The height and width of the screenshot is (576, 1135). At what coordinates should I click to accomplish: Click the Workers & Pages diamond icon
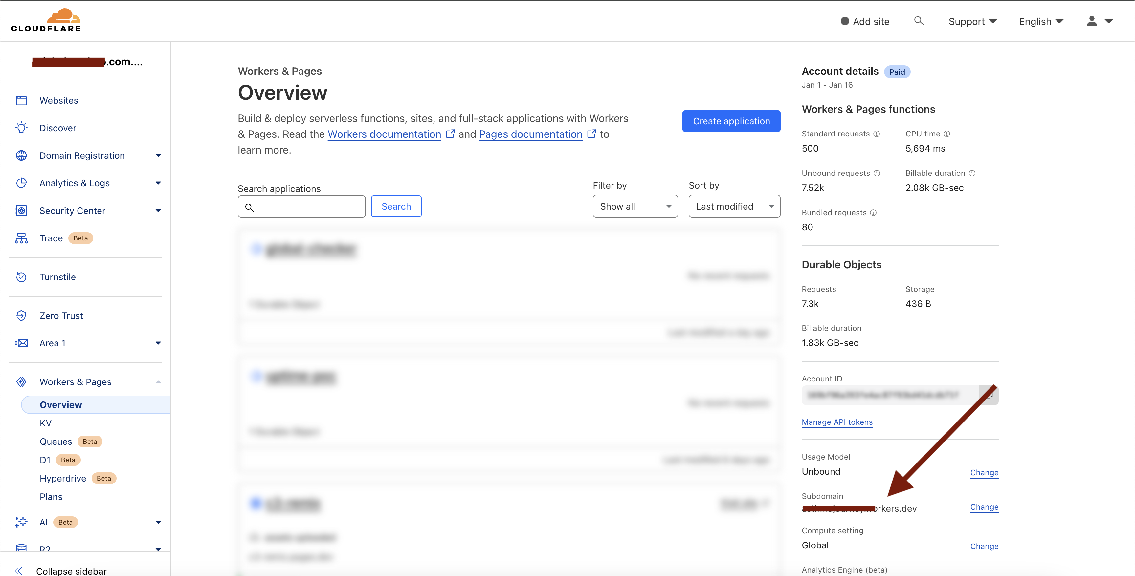point(21,382)
